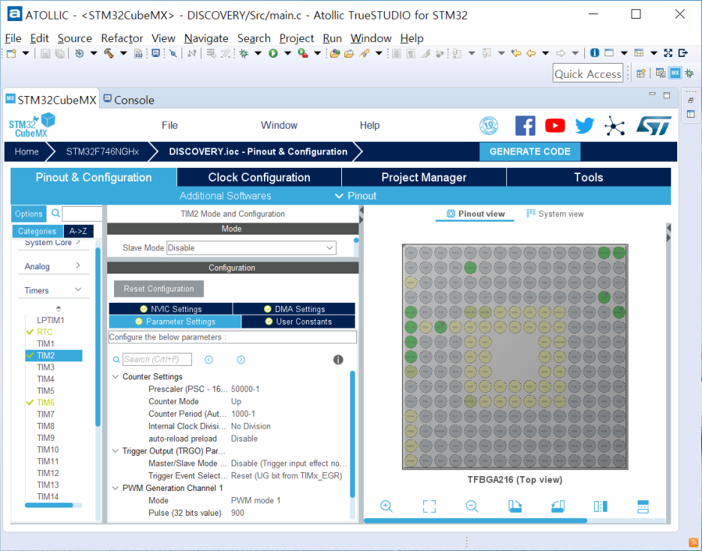
Task: Open the Slave Mode dropdown
Action: (x=251, y=247)
